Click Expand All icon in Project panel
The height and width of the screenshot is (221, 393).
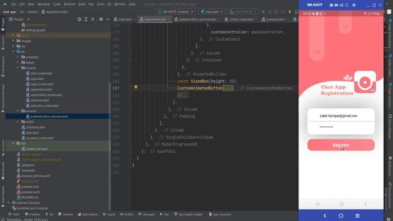tap(86, 19)
